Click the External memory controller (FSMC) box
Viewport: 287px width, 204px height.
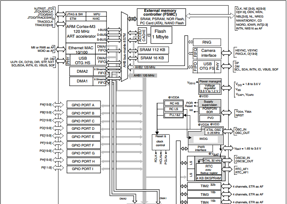point(161,17)
